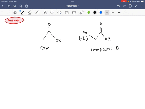Click the '(-I)' annotation

pyautogui.click(x=83, y=38)
